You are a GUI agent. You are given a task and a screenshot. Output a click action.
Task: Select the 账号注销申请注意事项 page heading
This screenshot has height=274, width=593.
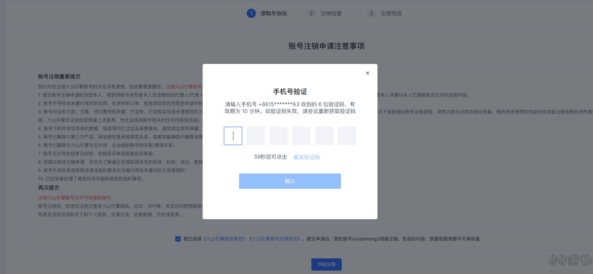(326, 46)
